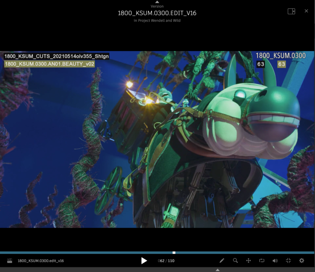Mute the audio volume

tap(275, 261)
